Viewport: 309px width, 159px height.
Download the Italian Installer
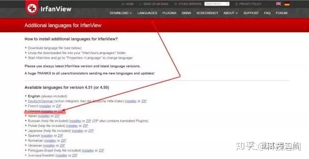(44, 116)
